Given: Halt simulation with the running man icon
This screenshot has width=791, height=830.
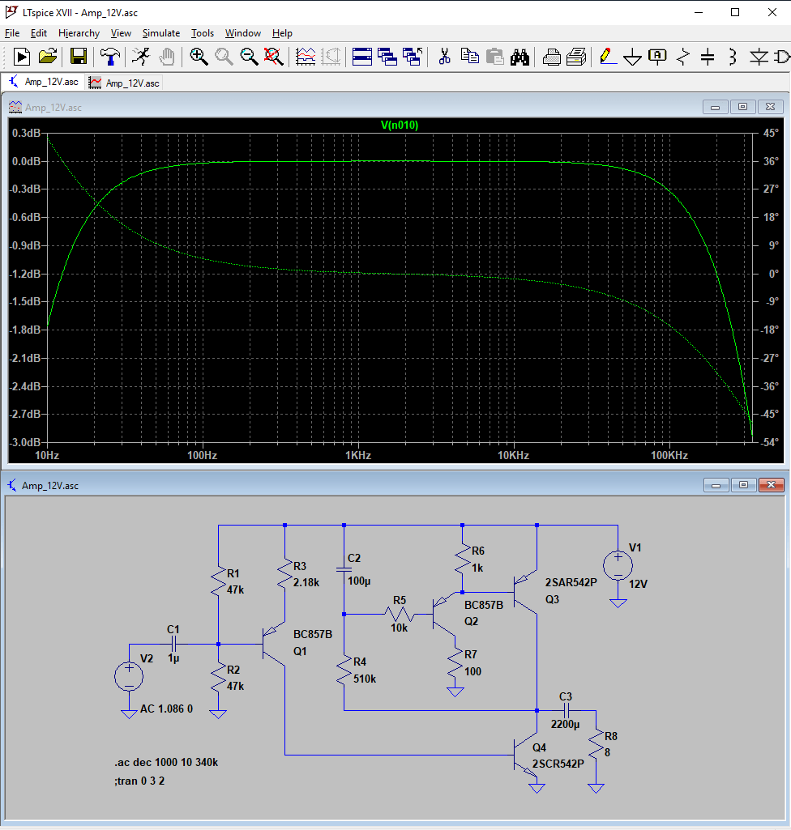Looking at the screenshot, I should 141,57.
